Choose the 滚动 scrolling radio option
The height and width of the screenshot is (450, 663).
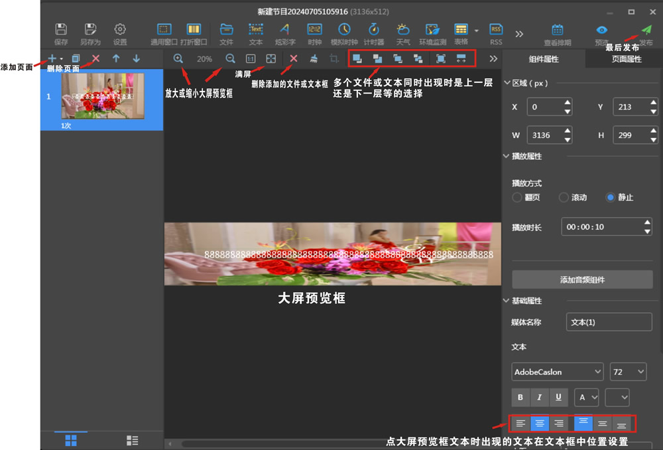[564, 197]
